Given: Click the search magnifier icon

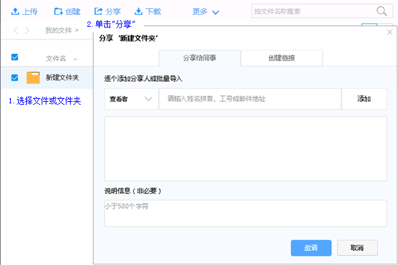Looking at the screenshot, I should 381,11.
